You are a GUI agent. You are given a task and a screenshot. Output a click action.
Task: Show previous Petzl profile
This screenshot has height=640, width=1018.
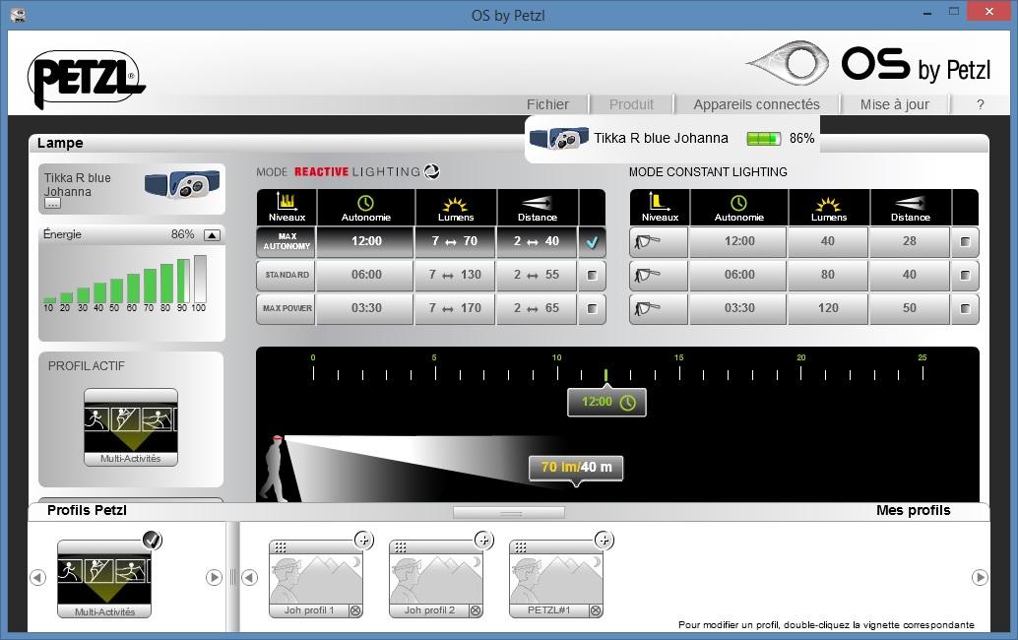tap(38, 577)
